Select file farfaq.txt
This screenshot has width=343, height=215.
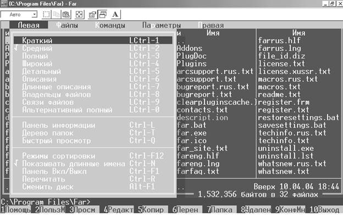point(198,171)
